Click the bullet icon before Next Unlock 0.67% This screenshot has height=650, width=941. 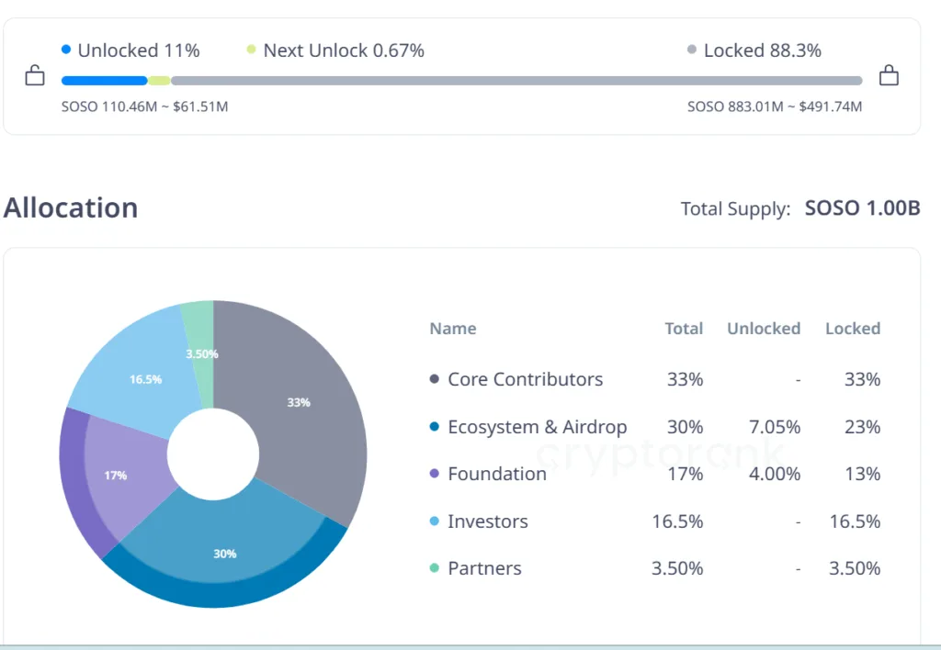point(250,50)
